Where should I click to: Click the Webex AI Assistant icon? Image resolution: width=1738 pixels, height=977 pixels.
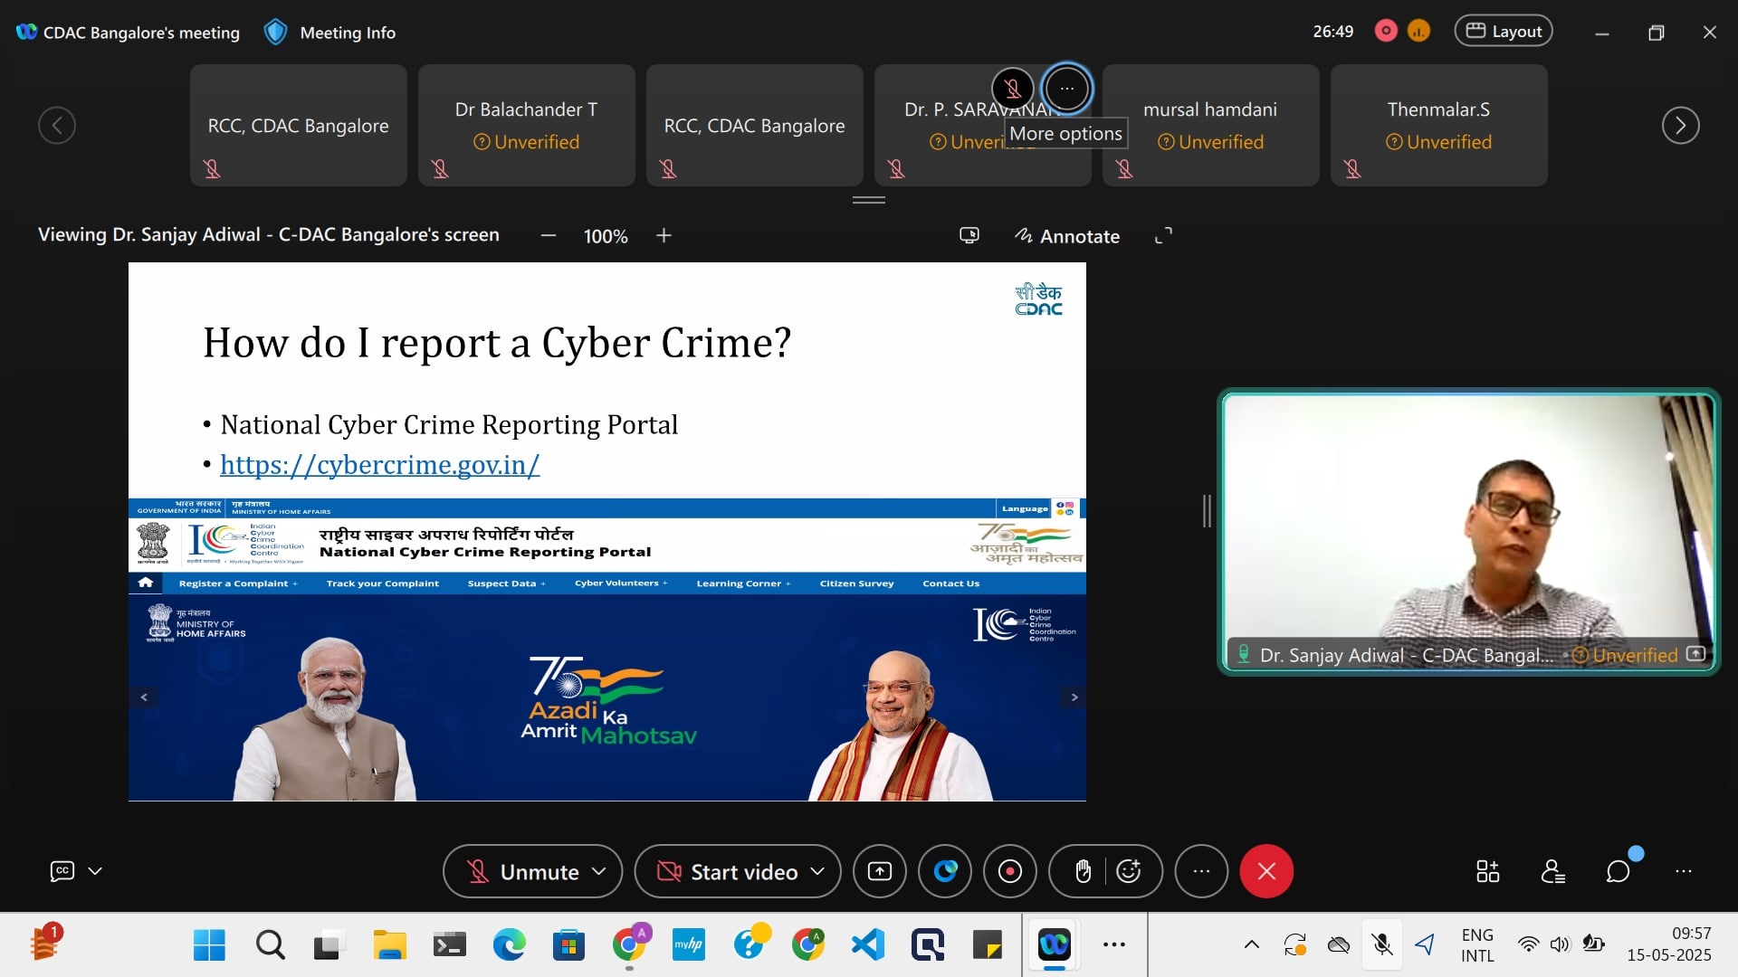tap(945, 871)
